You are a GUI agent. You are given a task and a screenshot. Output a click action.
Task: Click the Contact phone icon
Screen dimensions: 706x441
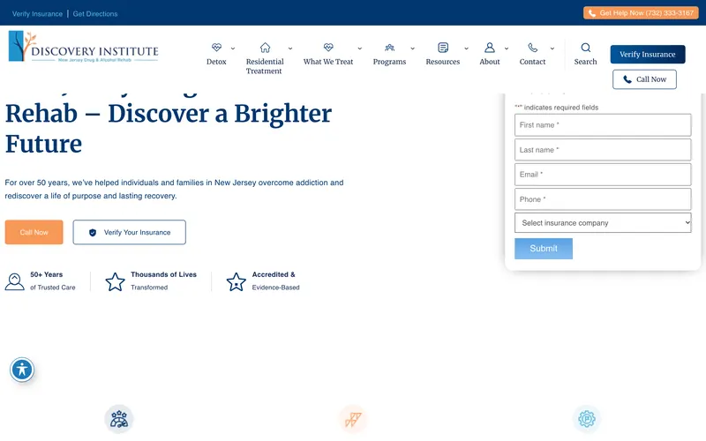tap(533, 48)
